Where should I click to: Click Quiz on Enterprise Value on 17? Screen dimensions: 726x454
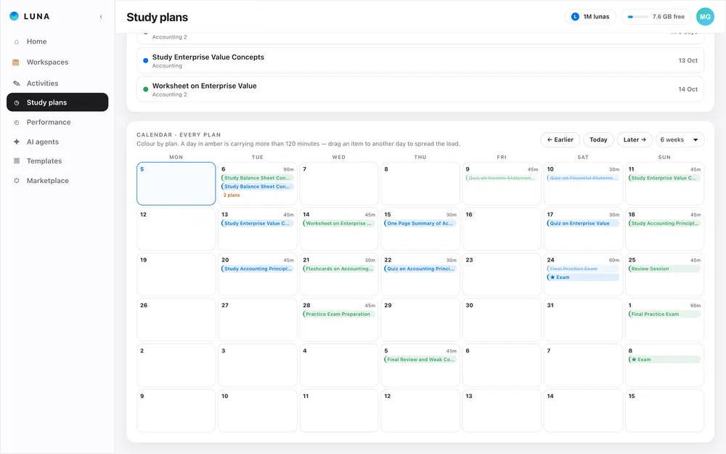pyautogui.click(x=583, y=223)
